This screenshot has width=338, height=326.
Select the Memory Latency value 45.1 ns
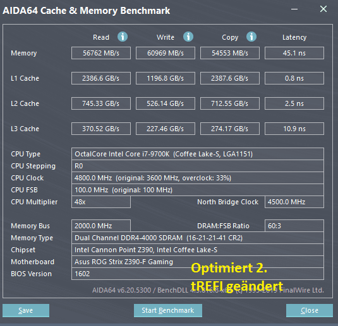coord(294,53)
